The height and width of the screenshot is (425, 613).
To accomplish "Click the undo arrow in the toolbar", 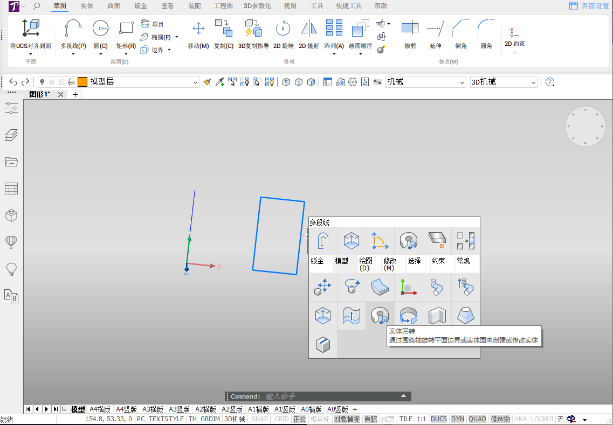I will pos(13,82).
